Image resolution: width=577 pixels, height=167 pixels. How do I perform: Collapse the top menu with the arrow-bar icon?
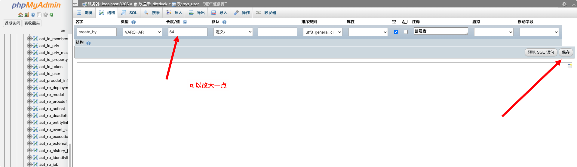(x=573, y=4)
